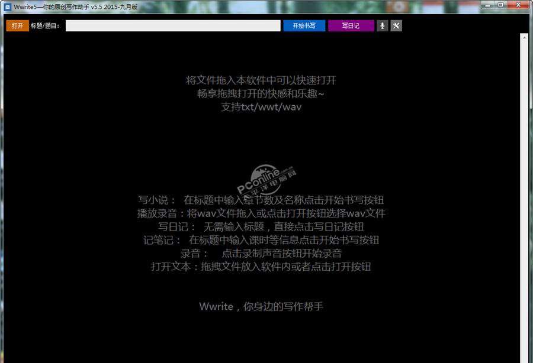Click the text 支持txt/wwt/wav
This screenshot has height=363, width=533.
coord(261,107)
